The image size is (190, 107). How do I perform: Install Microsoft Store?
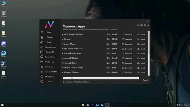pyautogui.click(x=141, y=63)
